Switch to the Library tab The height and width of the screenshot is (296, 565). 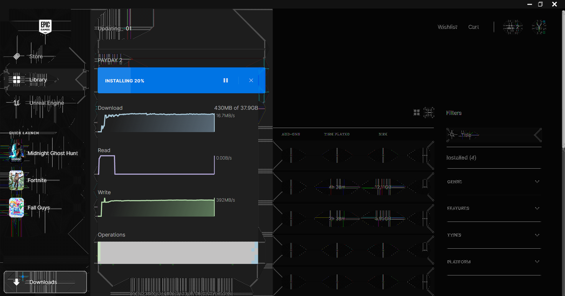38,79
